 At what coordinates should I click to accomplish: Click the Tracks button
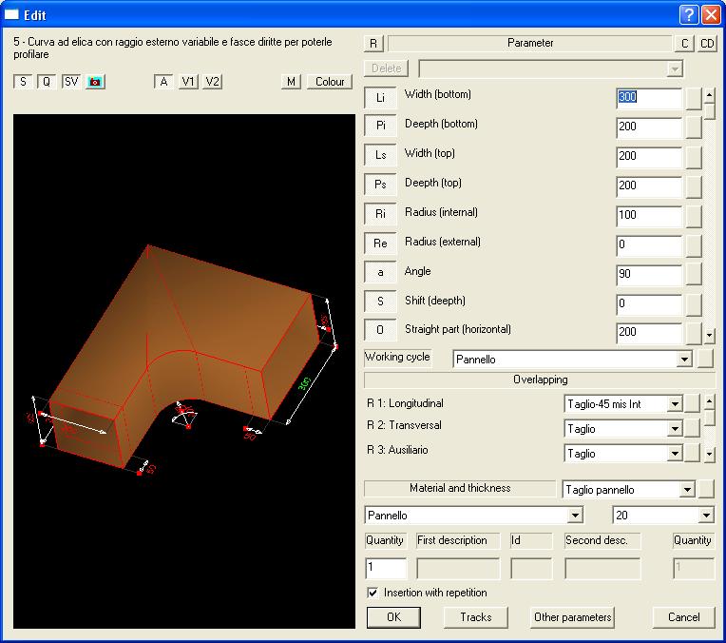[476, 617]
